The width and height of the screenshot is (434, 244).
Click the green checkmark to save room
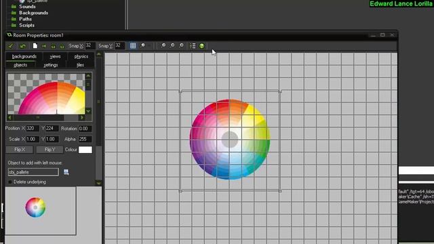[x=11, y=46]
